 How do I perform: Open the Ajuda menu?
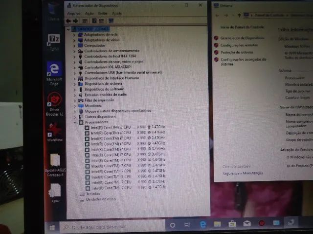pyautogui.click(x=117, y=13)
